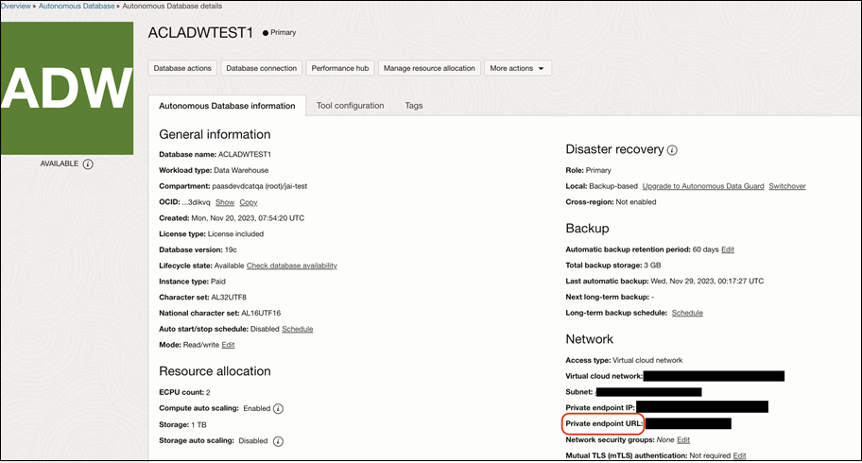Viewport: 862px width, 463px height.
Task: Edit Network security groups
Action: [x=683, y=440]
